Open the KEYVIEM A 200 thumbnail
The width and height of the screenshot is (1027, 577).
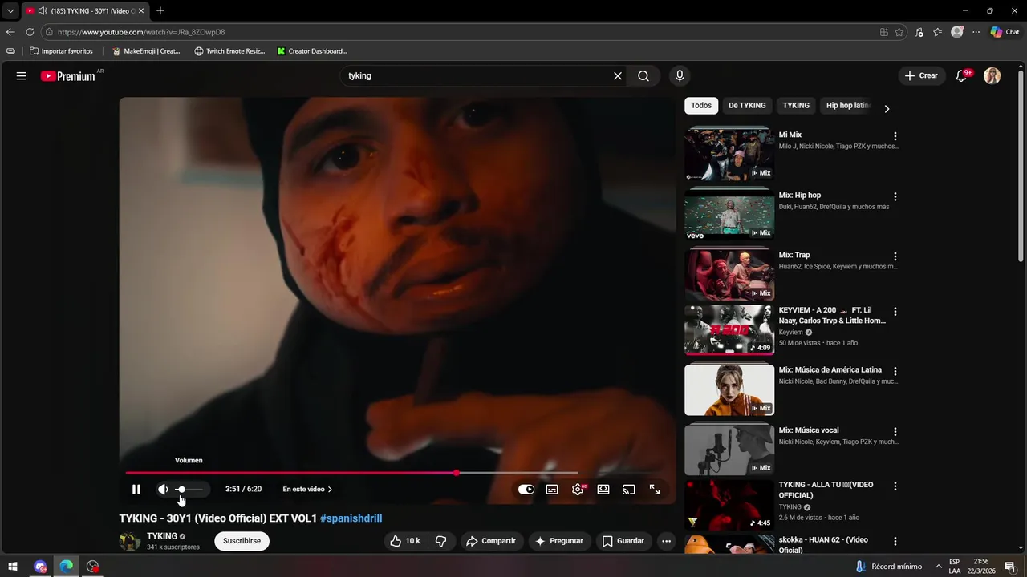coord(729,329)
